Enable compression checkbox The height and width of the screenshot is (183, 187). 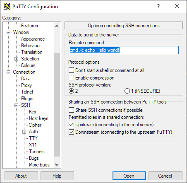[71, 78]
